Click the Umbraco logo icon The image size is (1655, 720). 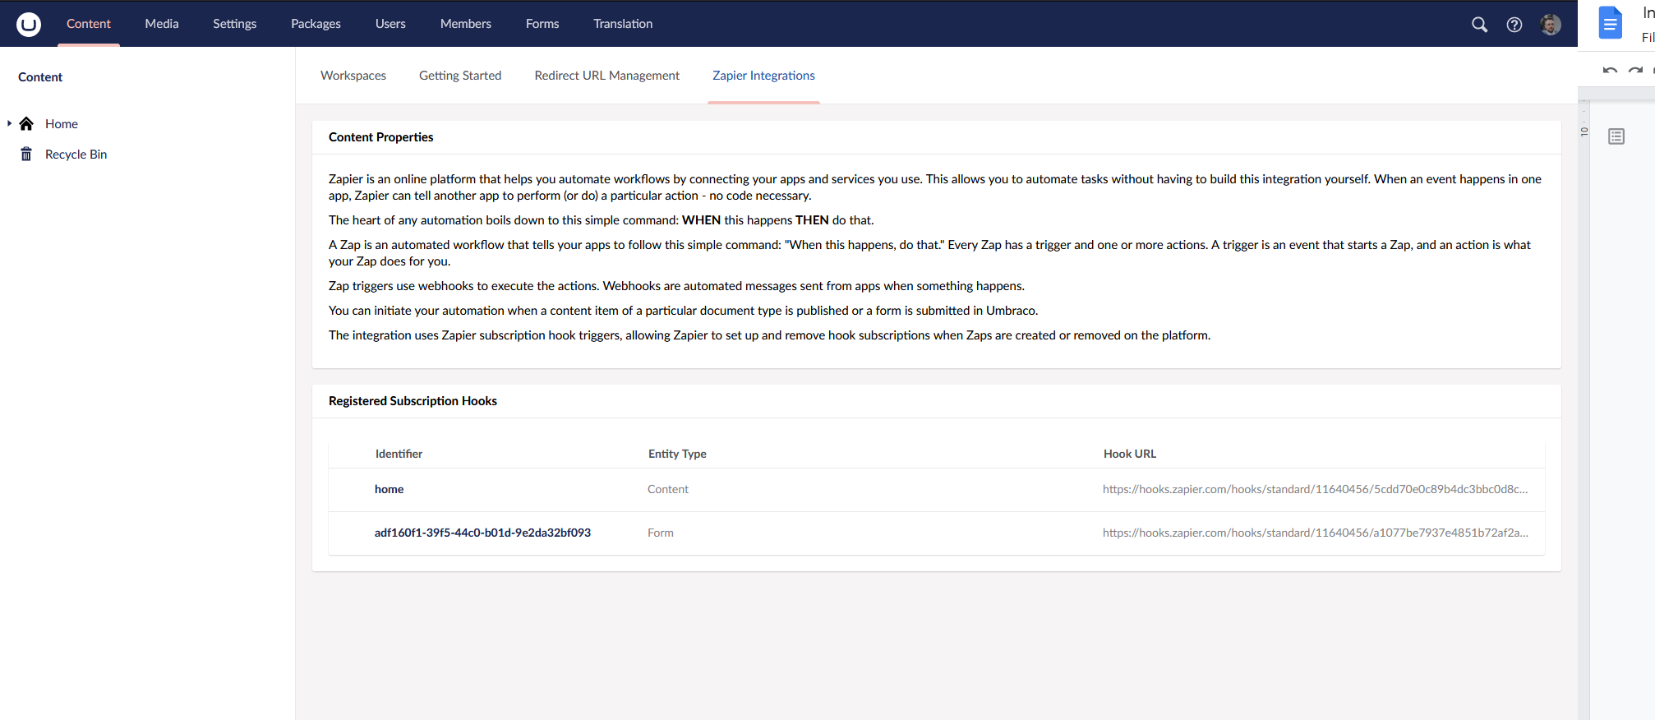coord(29,24)
